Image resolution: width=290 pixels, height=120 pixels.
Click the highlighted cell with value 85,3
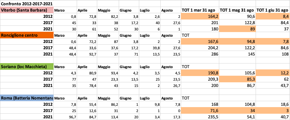click(x=237, y=79)
